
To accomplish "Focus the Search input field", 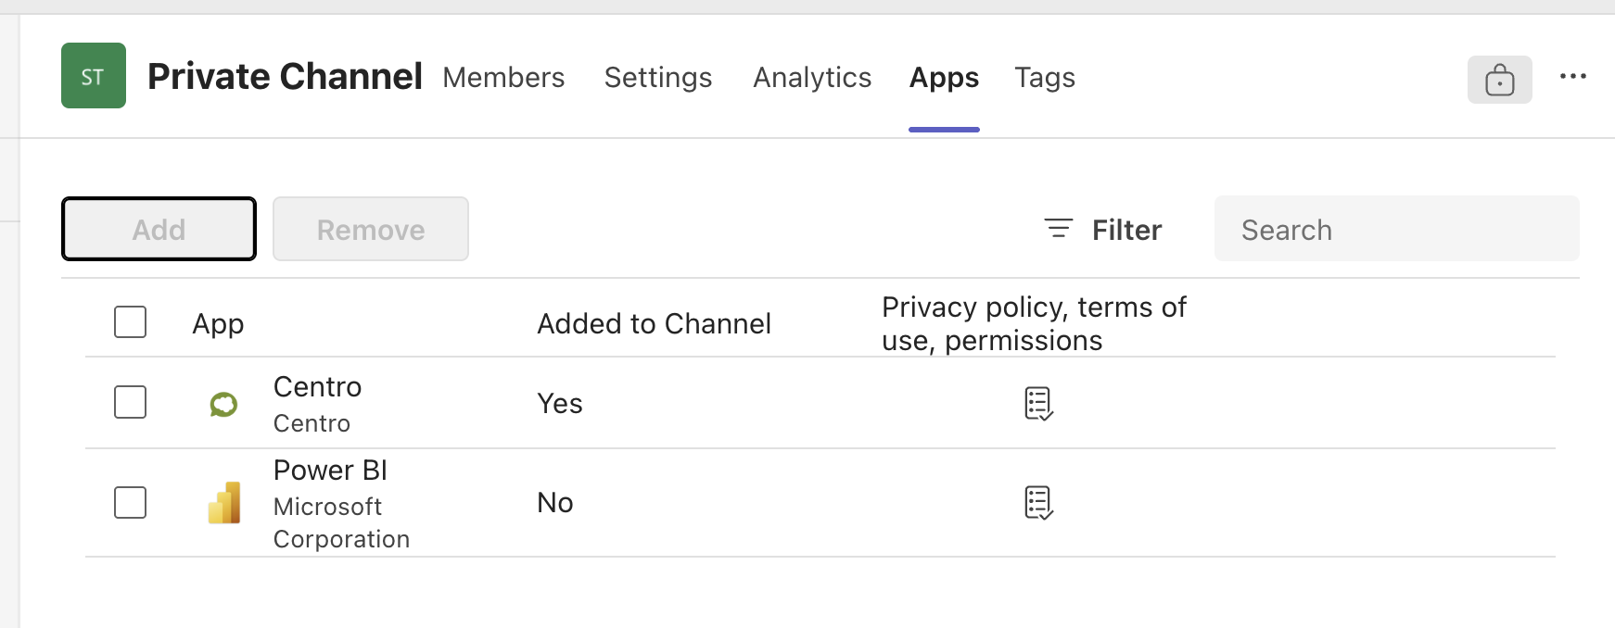I will coord(1396,229).
